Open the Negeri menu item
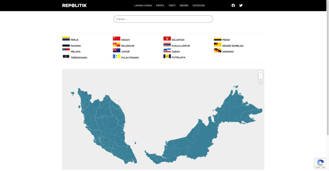Screen dimensions: 329x171 [184, 5]
